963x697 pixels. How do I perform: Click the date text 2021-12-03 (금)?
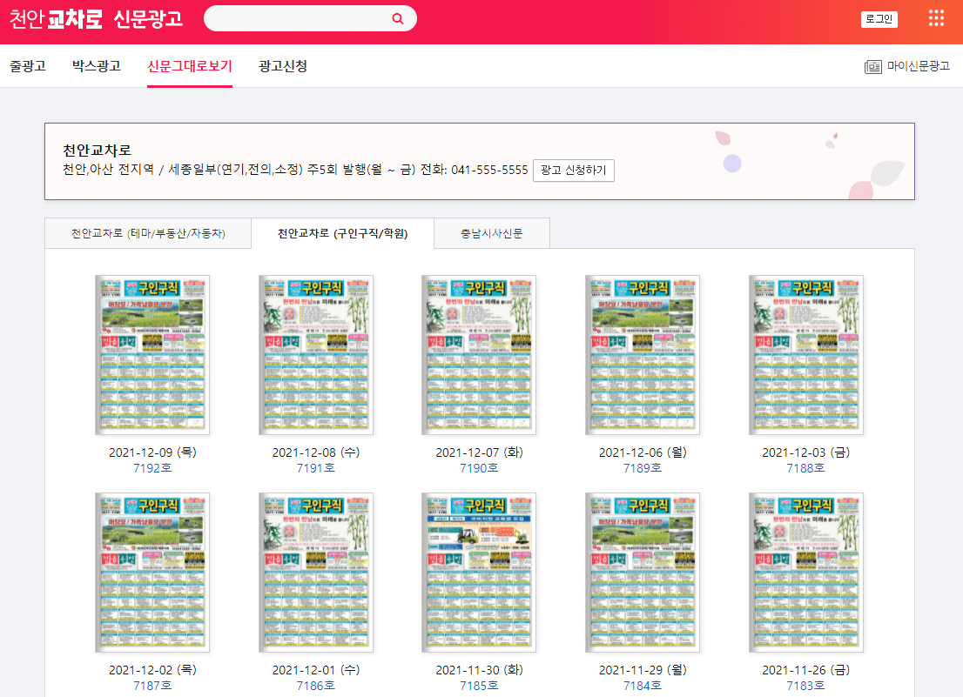coord(805,452)
